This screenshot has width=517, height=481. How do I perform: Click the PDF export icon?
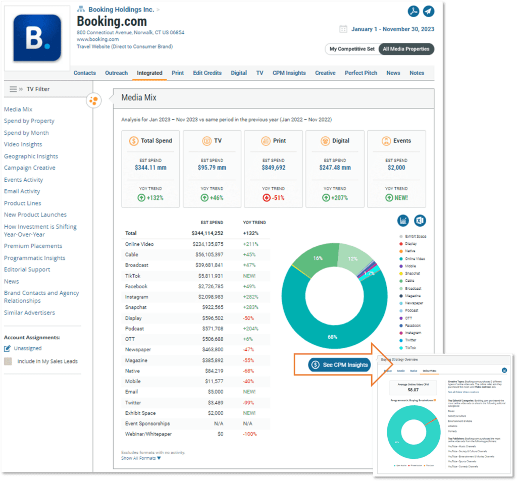point(413,11)
